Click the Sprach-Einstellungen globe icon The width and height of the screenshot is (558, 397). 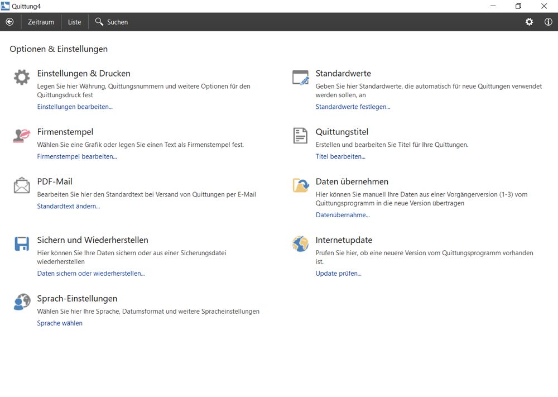point(22,302)
